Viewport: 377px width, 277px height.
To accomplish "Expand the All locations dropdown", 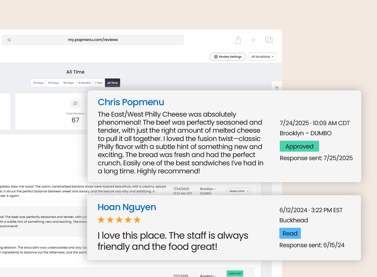I will coord(262,57).
